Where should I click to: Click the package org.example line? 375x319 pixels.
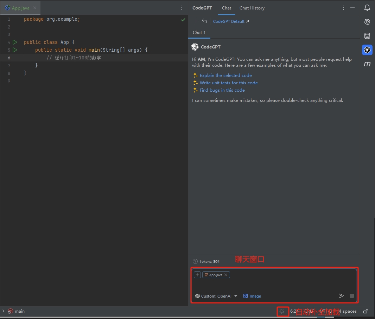pyautogui.click(x=52, y=19)
